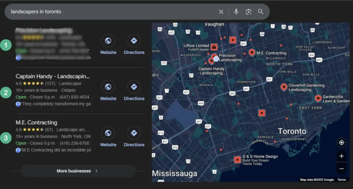Screen dimensions: 353x189
Task: Clear the search box text
Action: pyautogui.click(x=221, y=12)
